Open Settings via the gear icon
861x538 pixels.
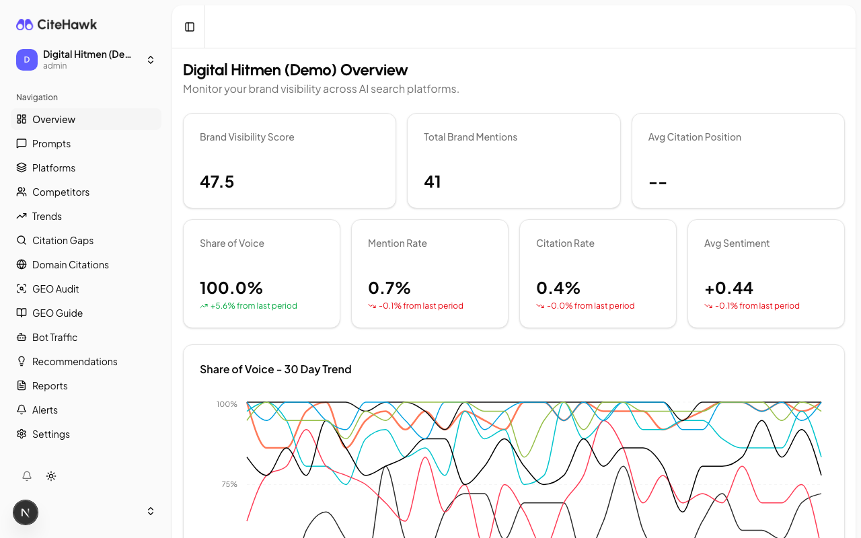click(x=21, y=434)
